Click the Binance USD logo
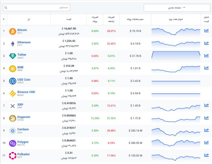 click(13, 93)
